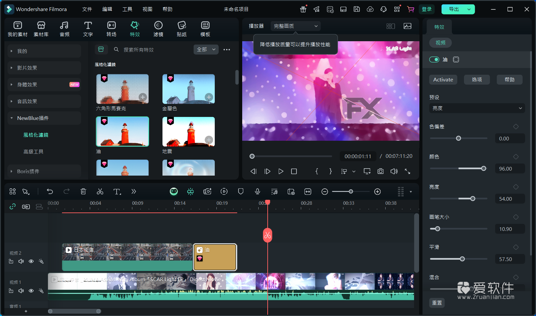Viewport: 536px width, 316px height.
Task: Toggle fullscreen preview icon
Action: coord(407,171)
